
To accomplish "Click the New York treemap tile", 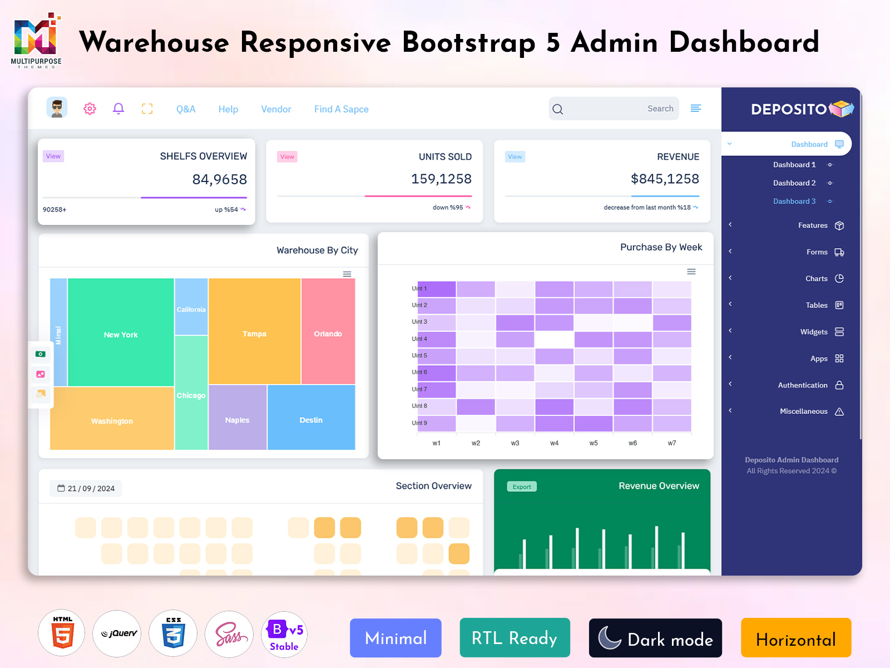I will coord(121,332).
